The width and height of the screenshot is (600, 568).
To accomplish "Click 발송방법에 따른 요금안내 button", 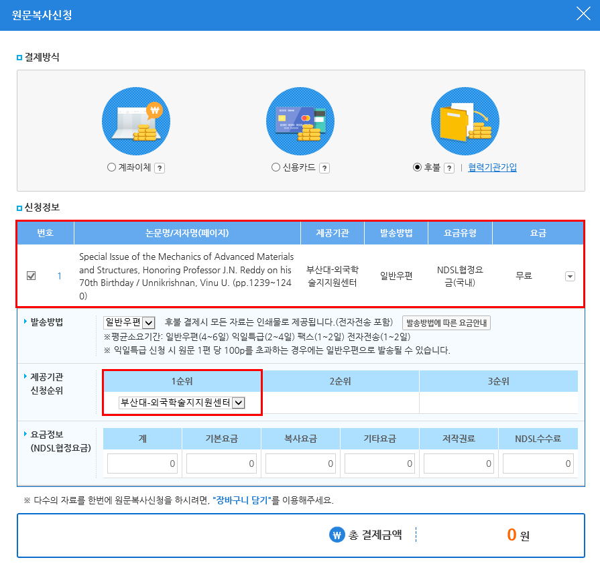I will pyautogui.click(x=446, y=323).
